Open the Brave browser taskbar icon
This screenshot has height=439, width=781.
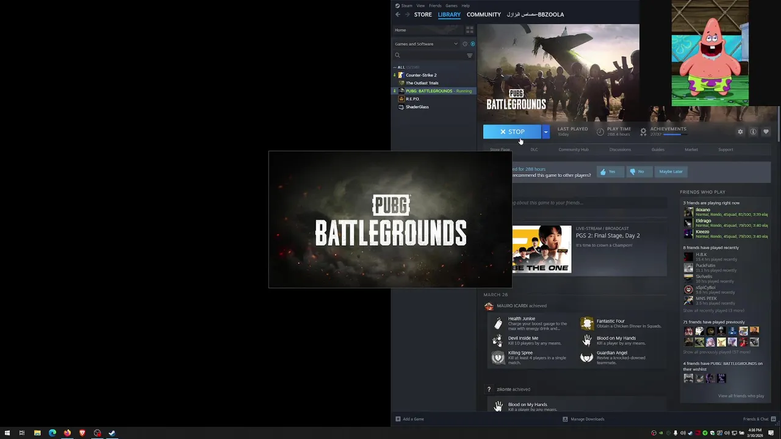tap(82, 433)
